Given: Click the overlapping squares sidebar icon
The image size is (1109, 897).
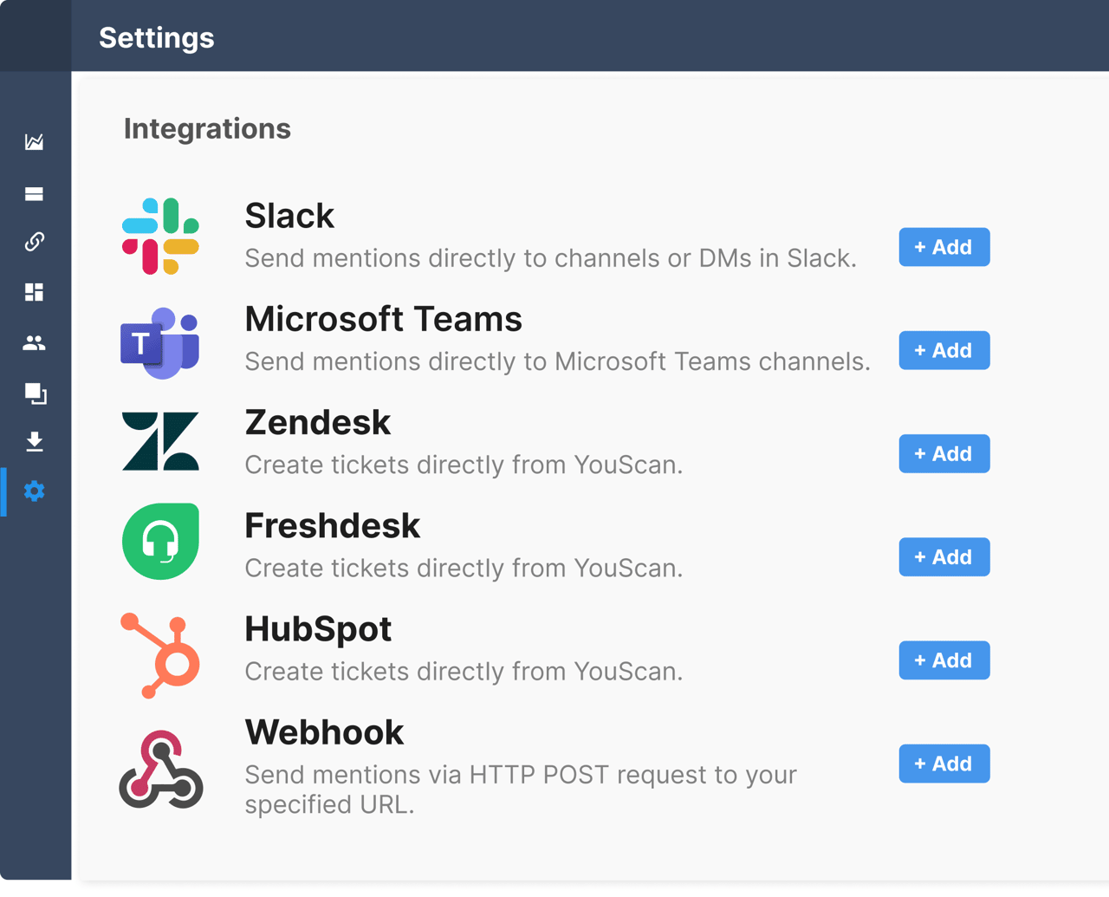Looking at the screenshot, I should pyautogui.click(x=36, y=393).
